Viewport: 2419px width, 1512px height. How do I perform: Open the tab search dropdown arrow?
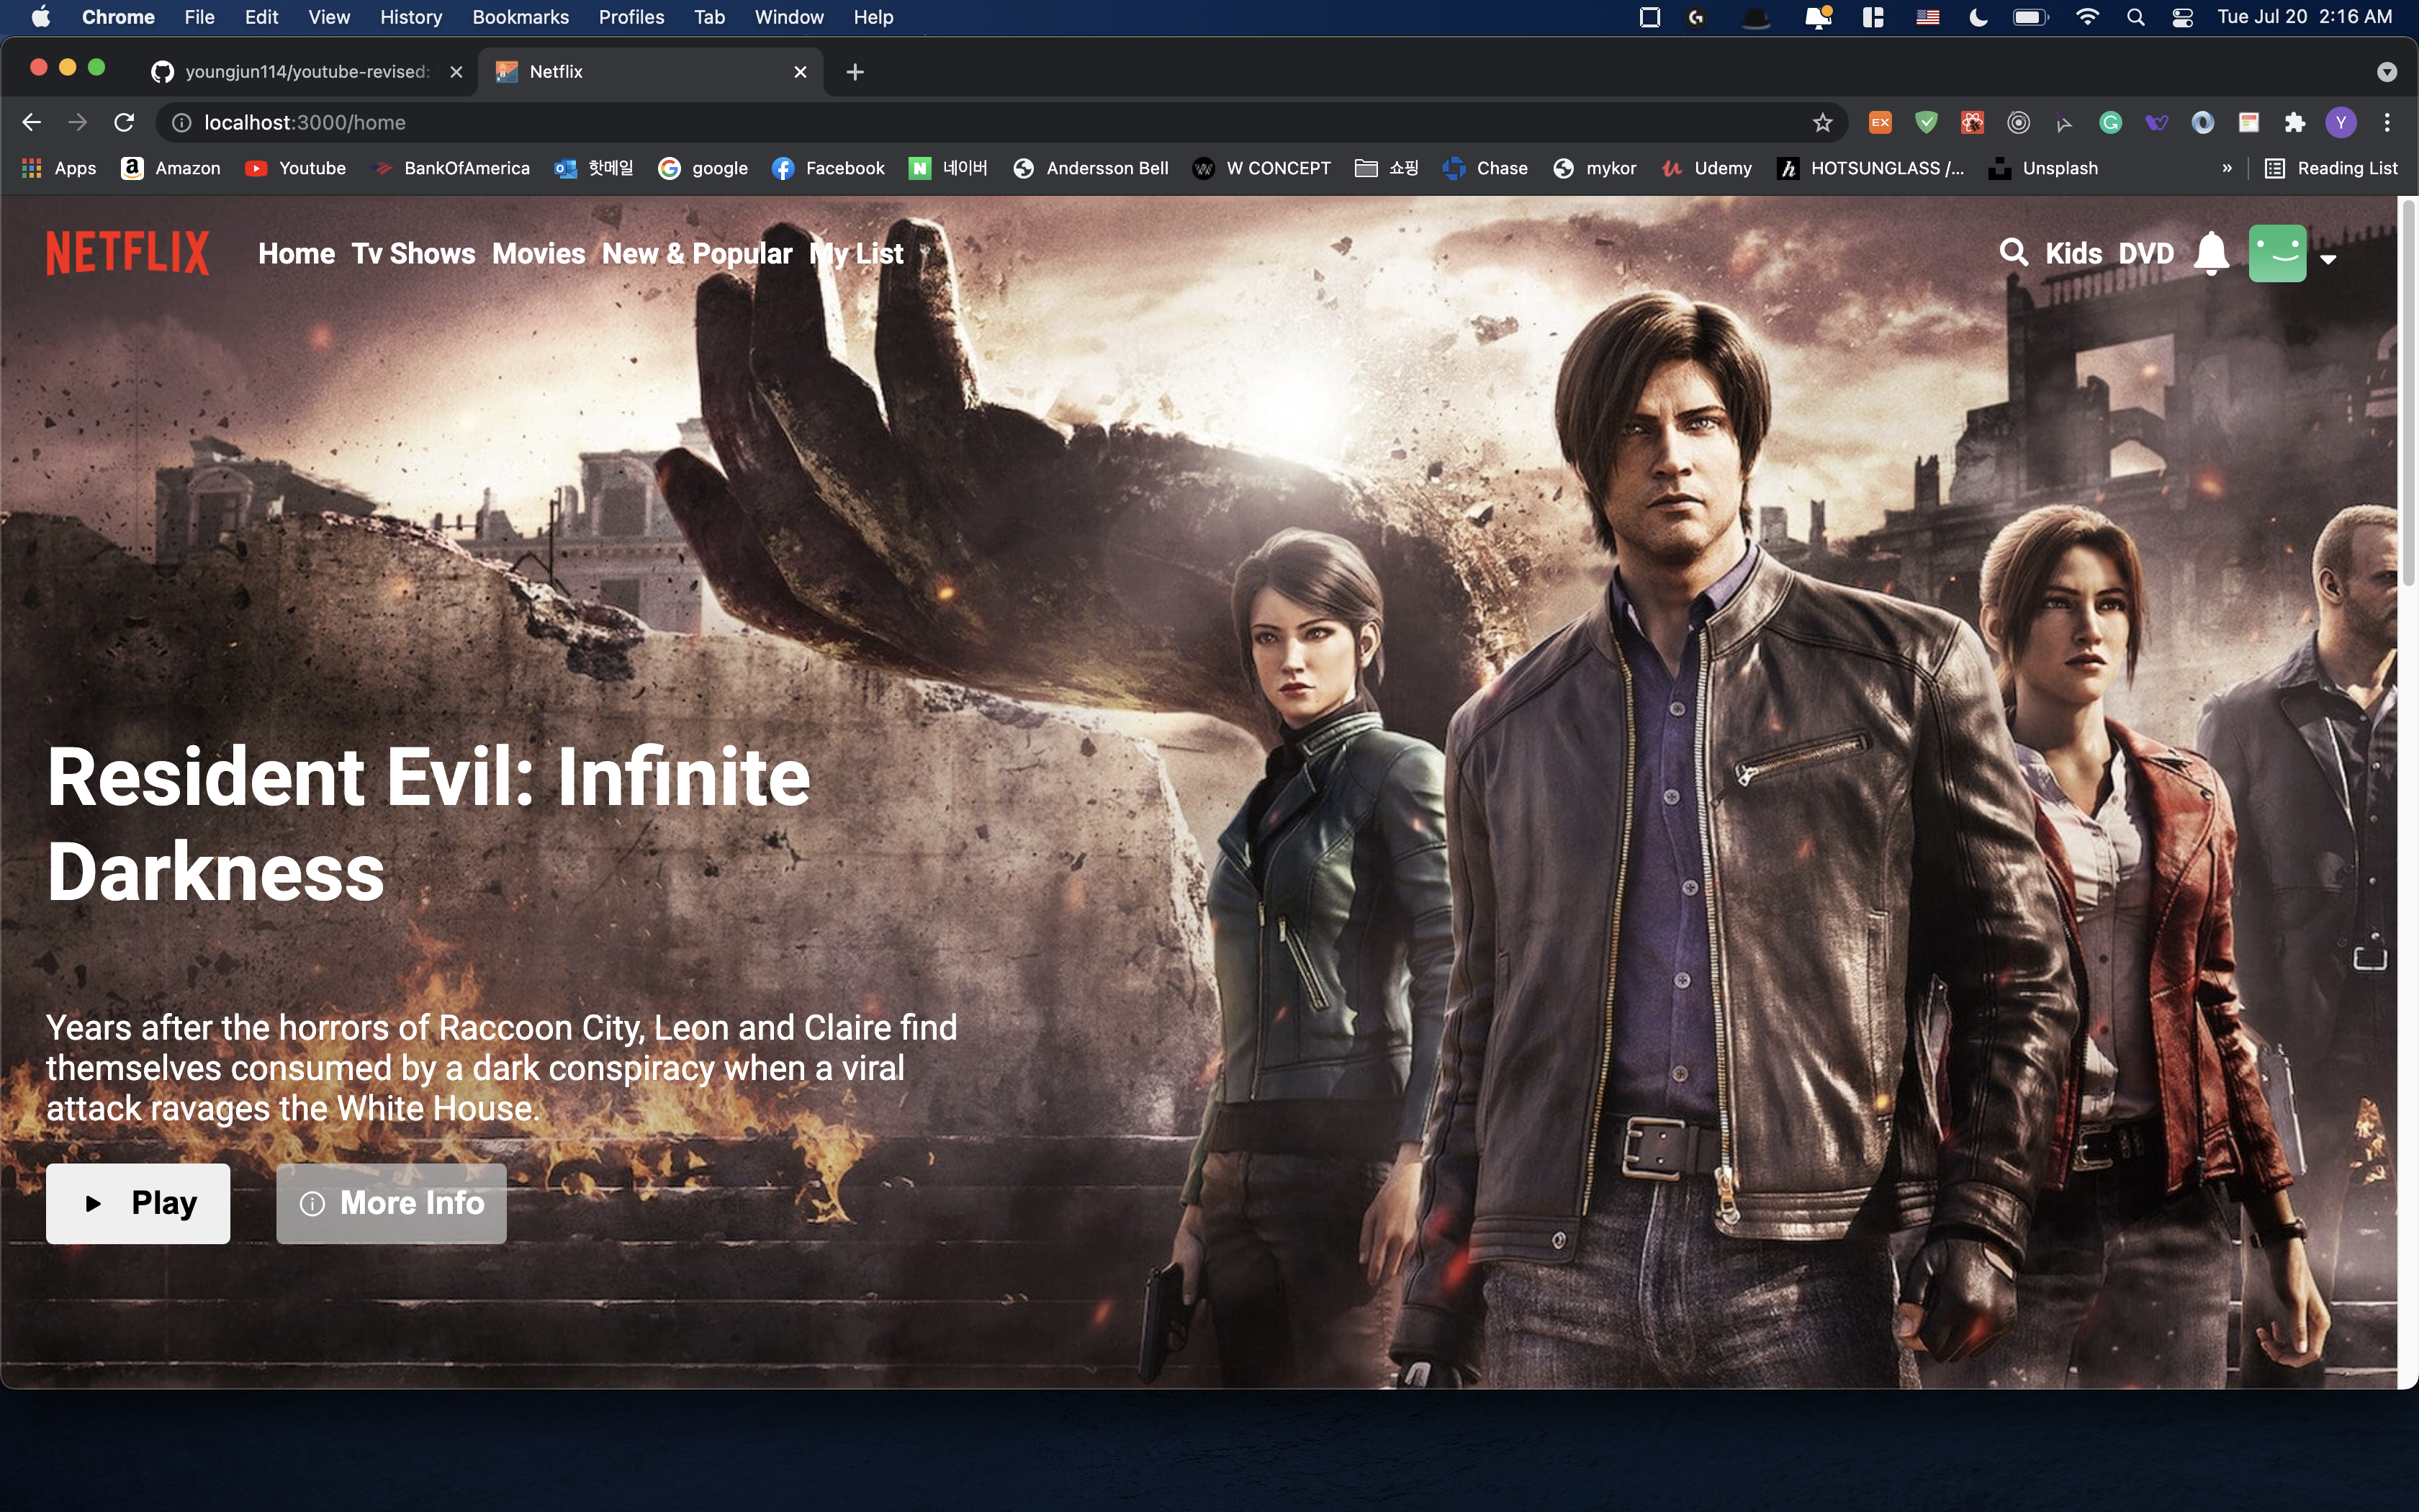[x=2387, y=72]
